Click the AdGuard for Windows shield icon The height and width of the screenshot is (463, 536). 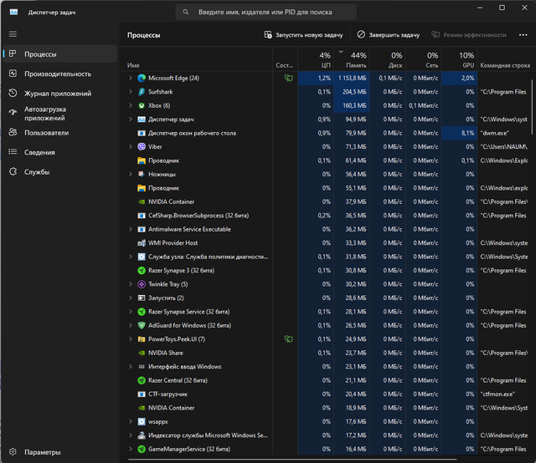pyautogui.click(x=142, y=325)
